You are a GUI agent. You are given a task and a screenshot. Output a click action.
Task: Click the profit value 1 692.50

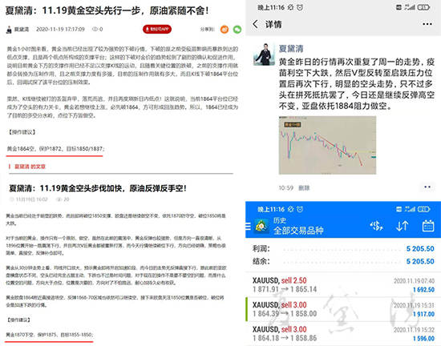(423, 290)
